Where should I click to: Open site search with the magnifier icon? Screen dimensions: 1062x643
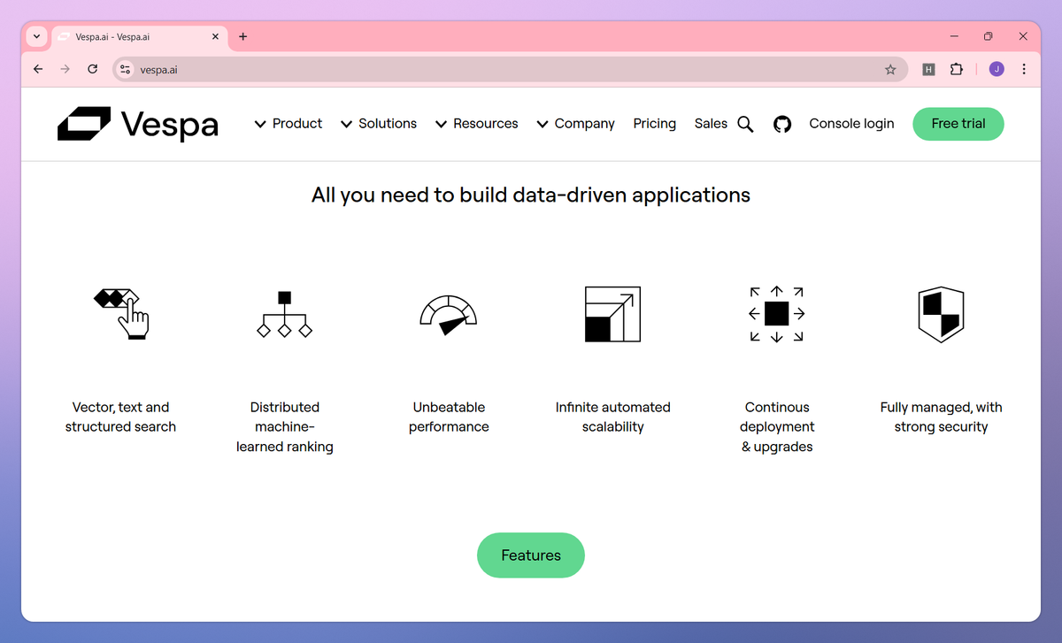[x=745, y=124]
